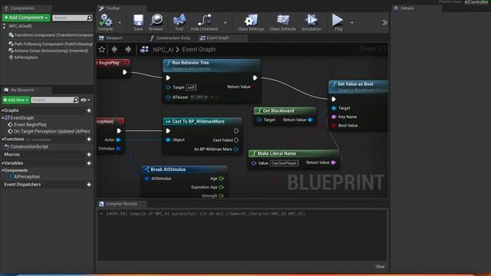This screenshot has width=491, height=276.
Task: Add a new macro with plus
Action: 89,155
